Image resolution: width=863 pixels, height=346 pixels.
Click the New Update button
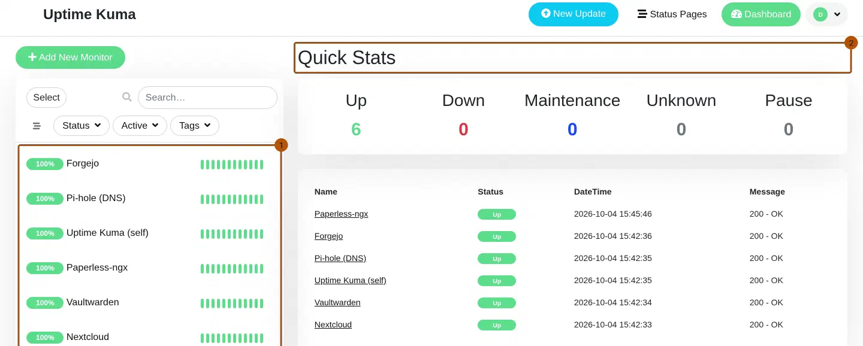click(573, 14)
